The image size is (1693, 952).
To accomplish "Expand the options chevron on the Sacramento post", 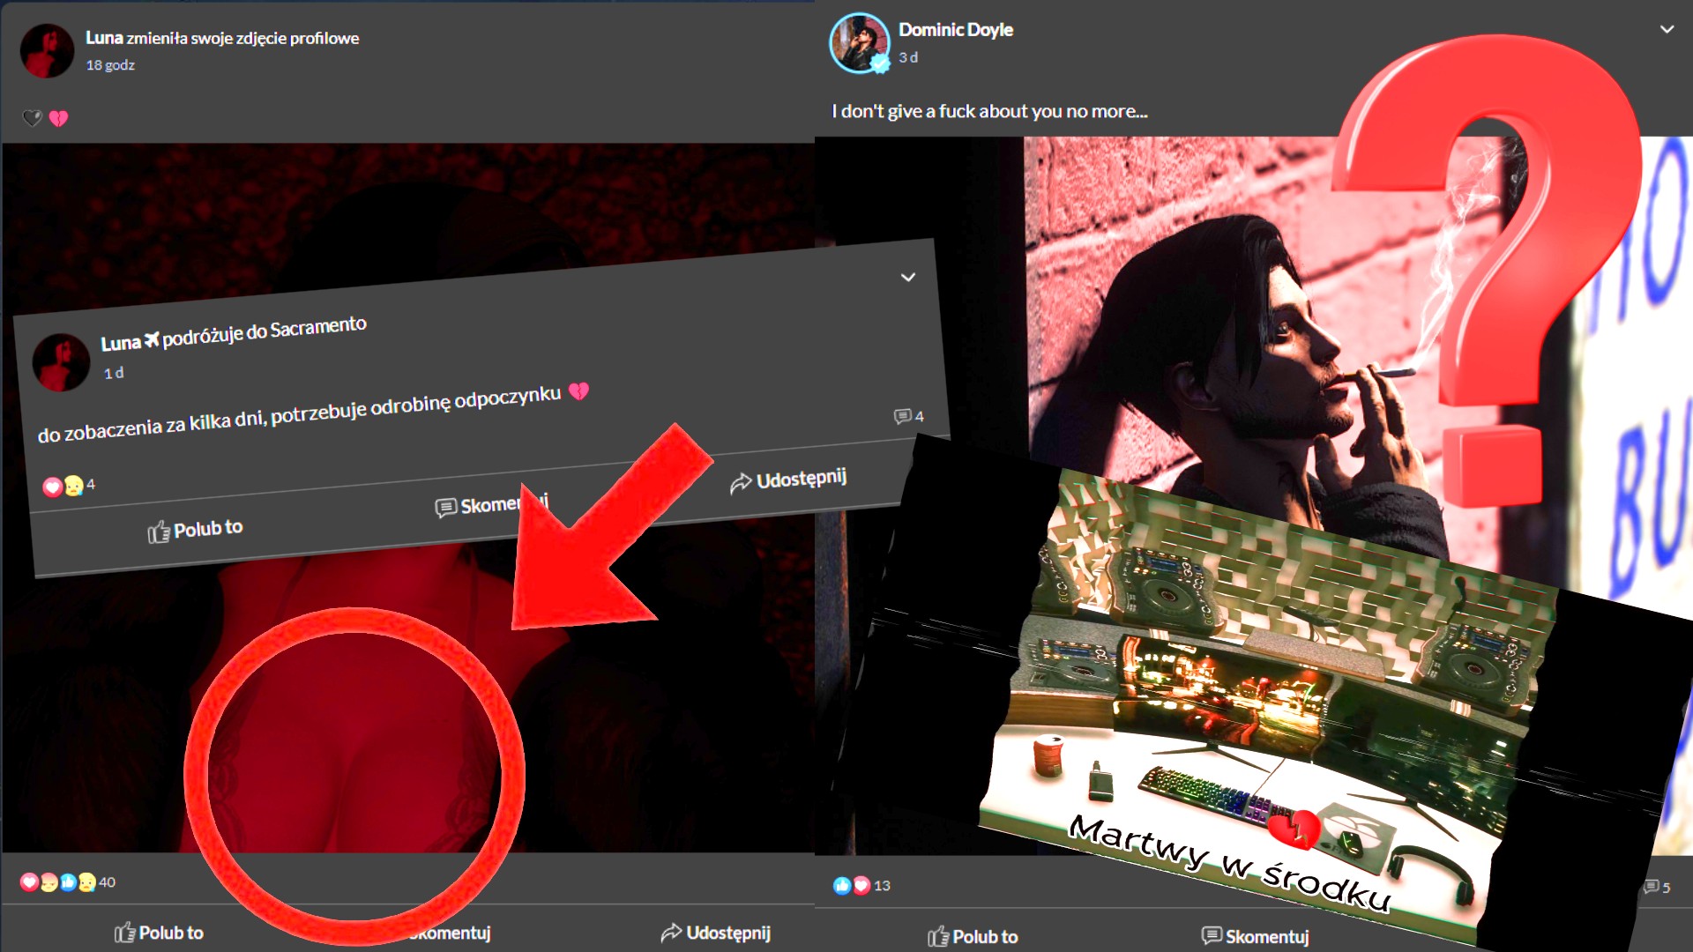I will point(908,277).
